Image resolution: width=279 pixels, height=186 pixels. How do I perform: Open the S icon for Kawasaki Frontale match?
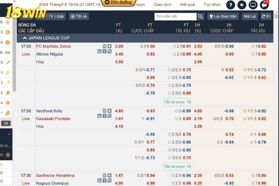[x=105, y=116]
